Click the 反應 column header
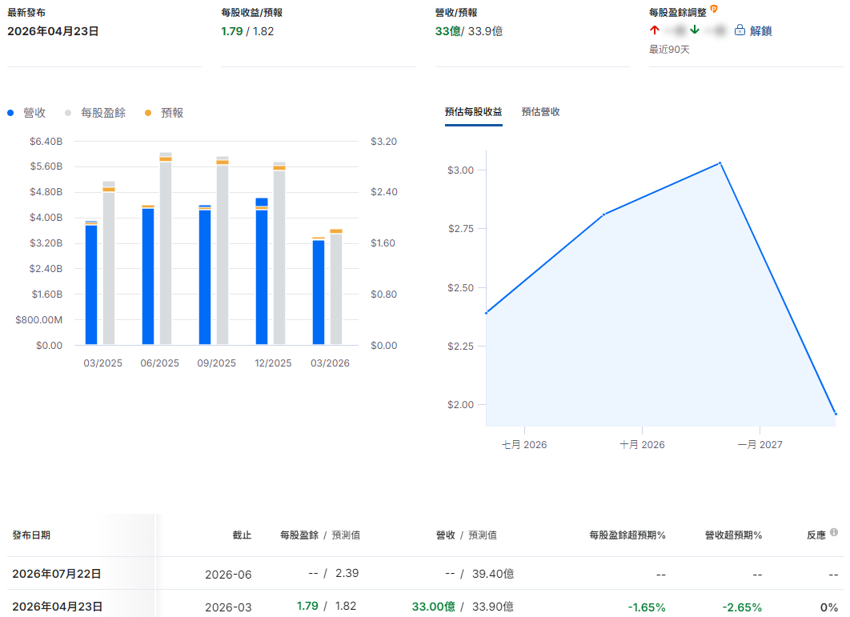 [816, 535]
